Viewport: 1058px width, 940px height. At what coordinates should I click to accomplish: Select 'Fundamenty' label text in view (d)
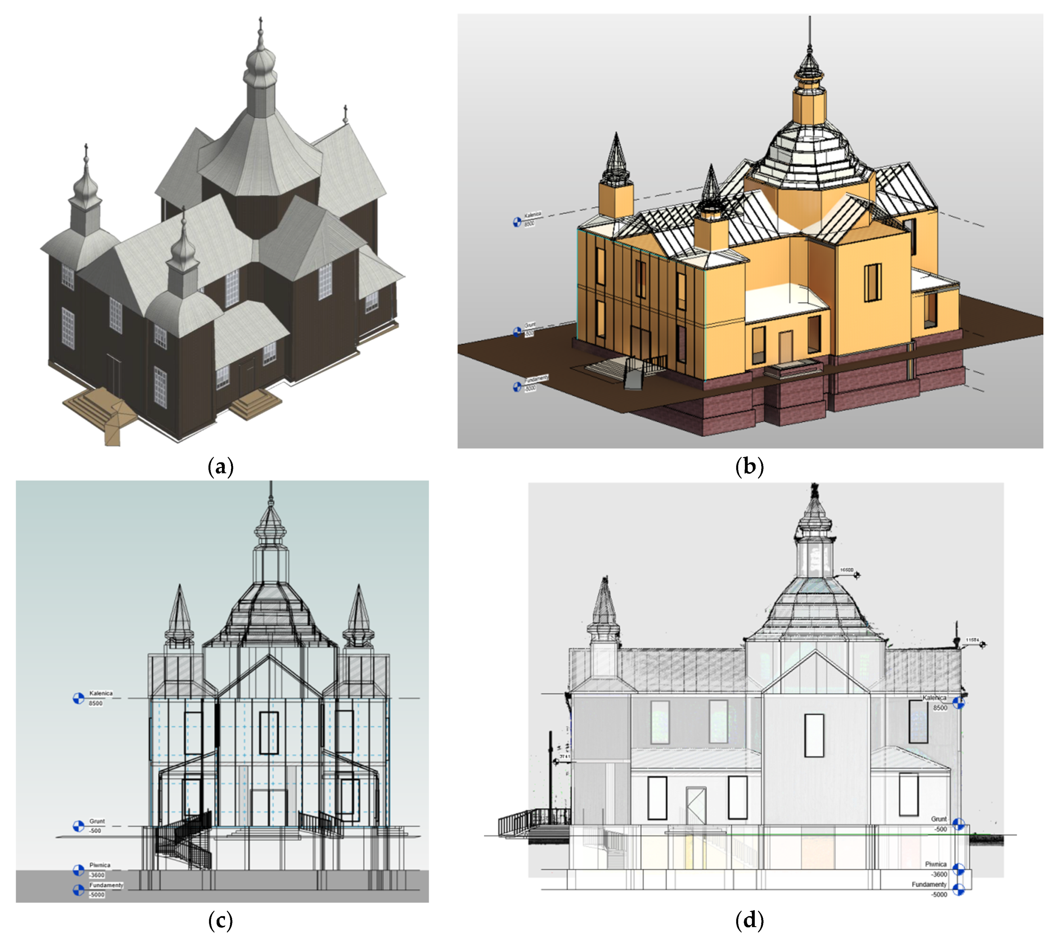[929, 884]
